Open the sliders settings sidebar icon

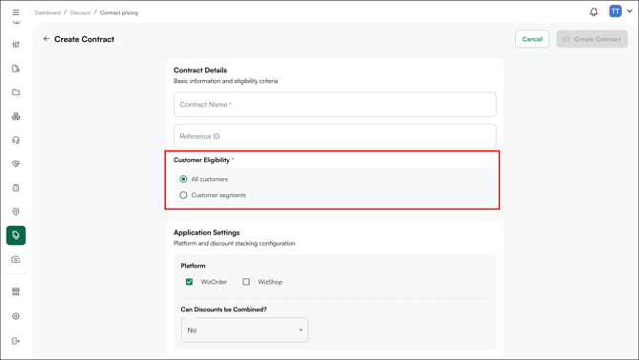click(16, 45)
